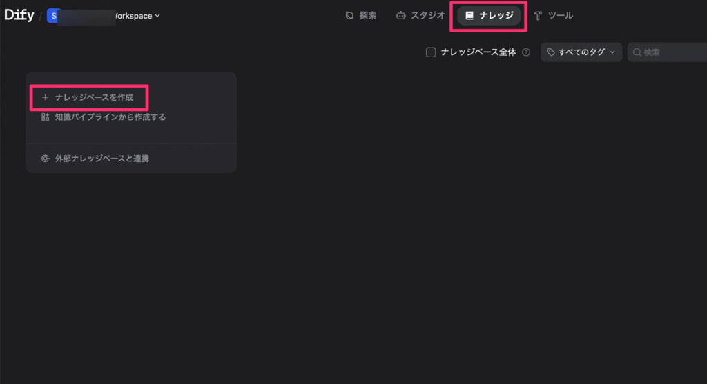Click the hammer icon beside ツール

click(x=539, y=15)
